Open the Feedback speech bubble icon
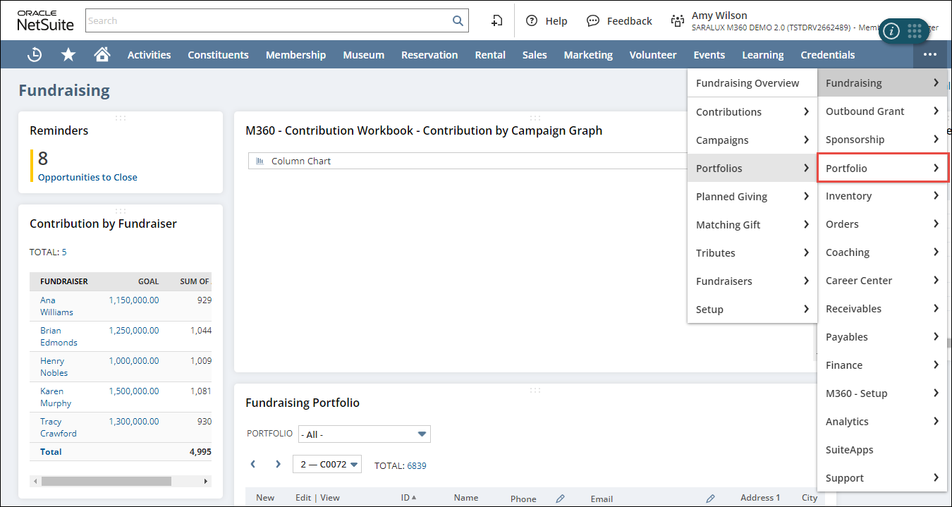Screen dimensions: 952x507 (x=593, y=21)
